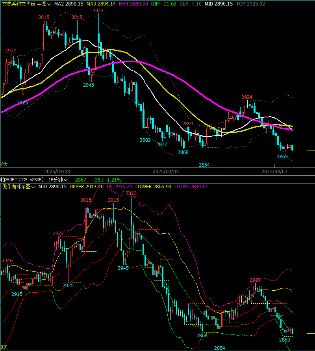Click the 2854 low label in upper chart
Image resolution: width=315 pixels, height=351 pixels.
(x=204, y=165)
